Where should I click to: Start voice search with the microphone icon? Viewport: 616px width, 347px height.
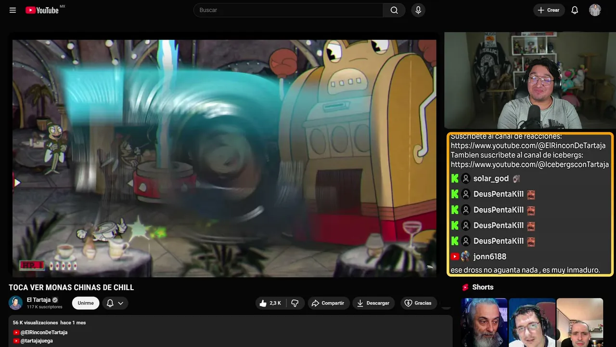pyautogui.click(x=418, y=10)
